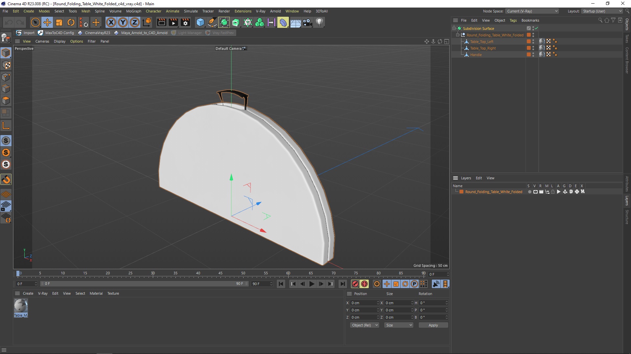
Task: Click Import plugin button
Action: 26,33
